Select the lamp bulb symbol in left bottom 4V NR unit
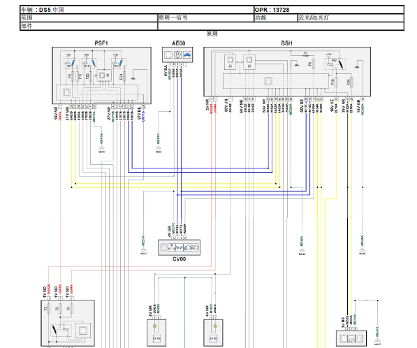Image resolution: width=417 pixels, height=348 pixels. click(154, 326)
